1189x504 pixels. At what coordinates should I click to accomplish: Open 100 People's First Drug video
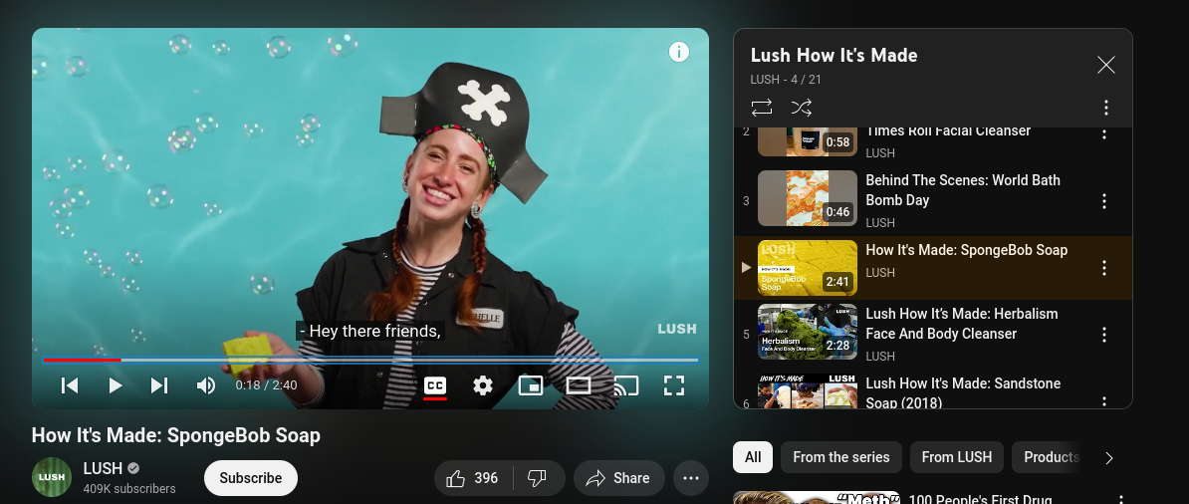tap(980, 499)
